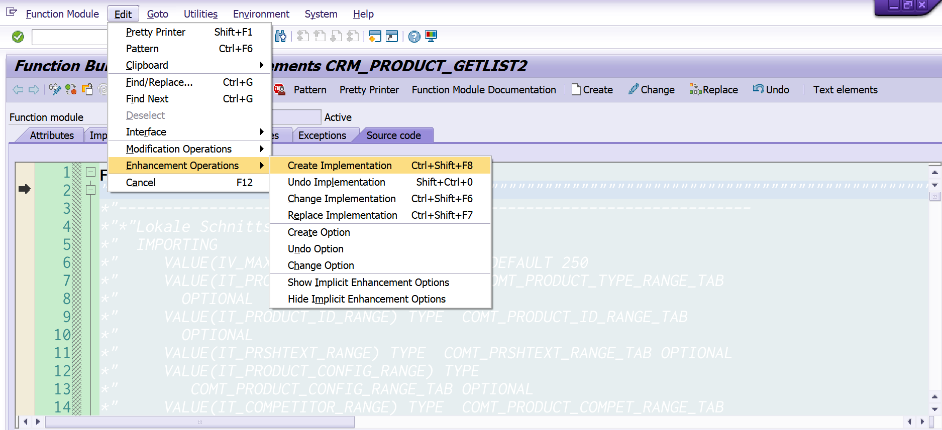Viewport: 942px width, 430px height.
Task: Click the Text elements button
Action: 846,90
